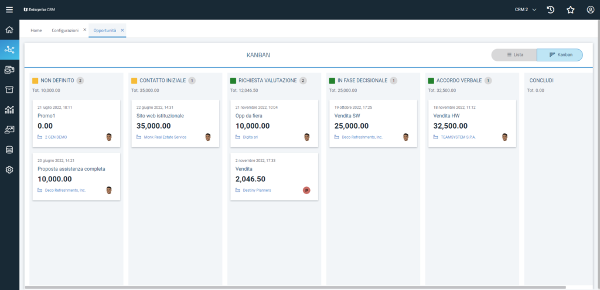
Task: Open Deco Refreshments link on Vendita SW card
Action: tap(362, 137)
